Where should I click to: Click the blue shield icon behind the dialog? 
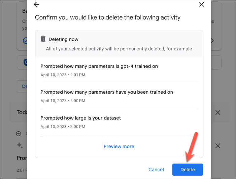tap(25, 62)
